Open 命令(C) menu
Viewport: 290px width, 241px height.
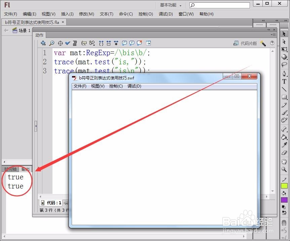click(x=126, y=14)
